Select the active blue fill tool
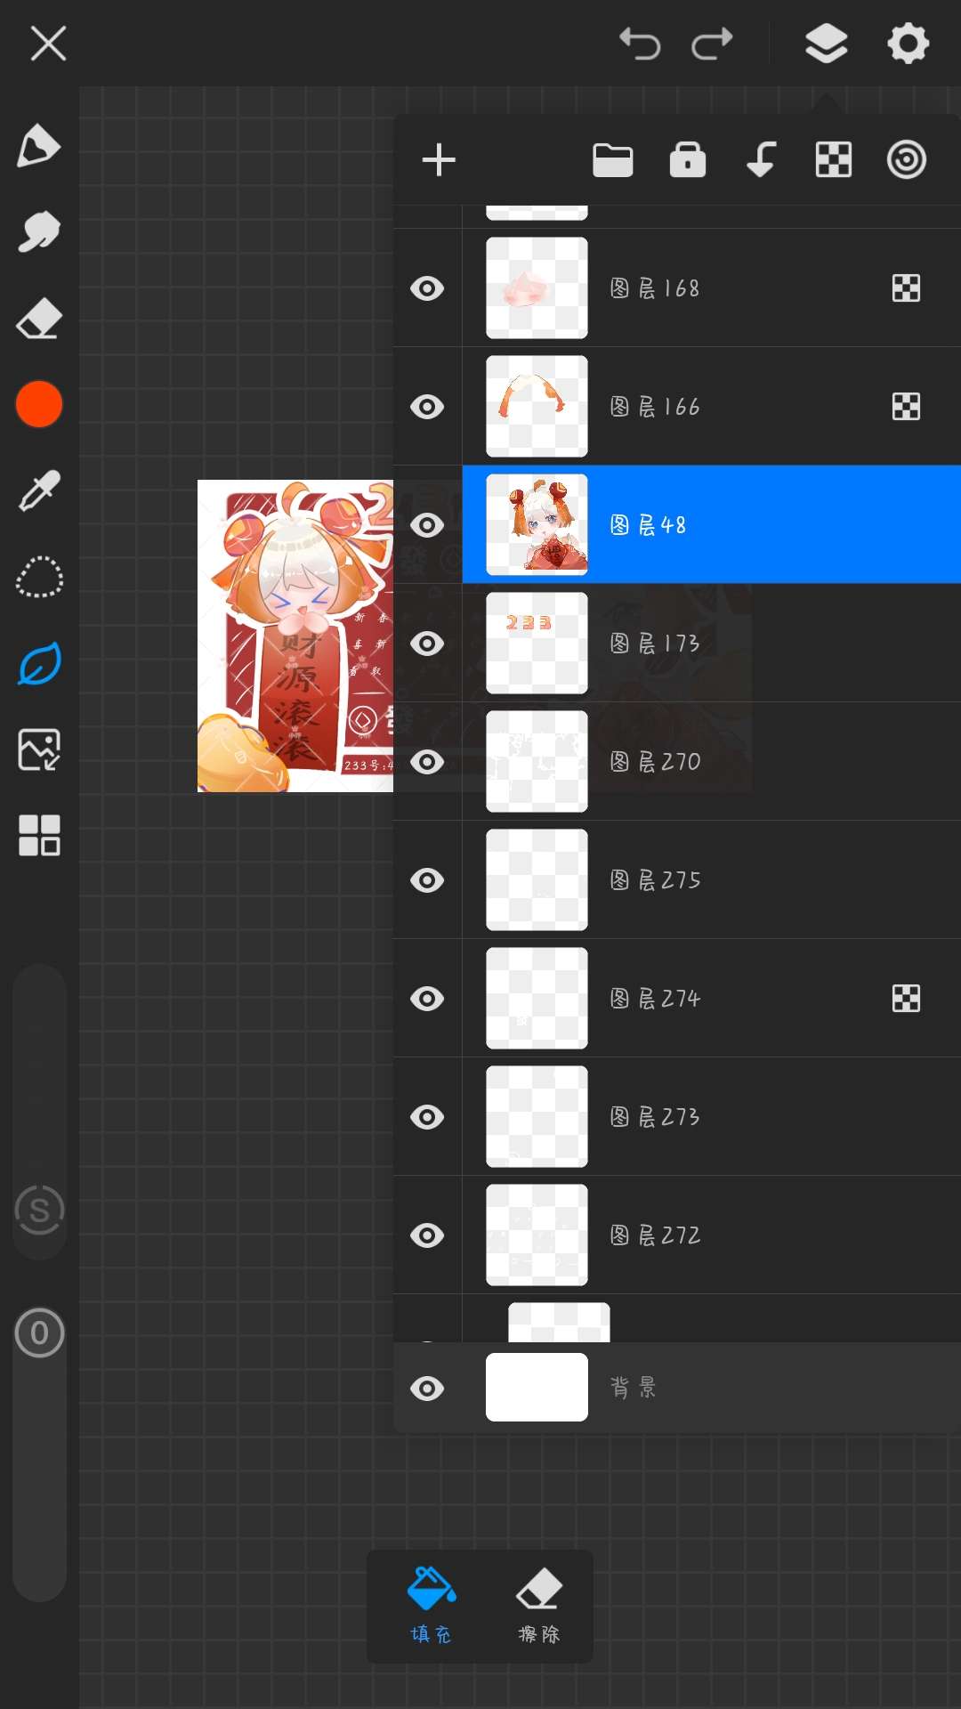961x1709 pixels. click(x=39, y=663)
